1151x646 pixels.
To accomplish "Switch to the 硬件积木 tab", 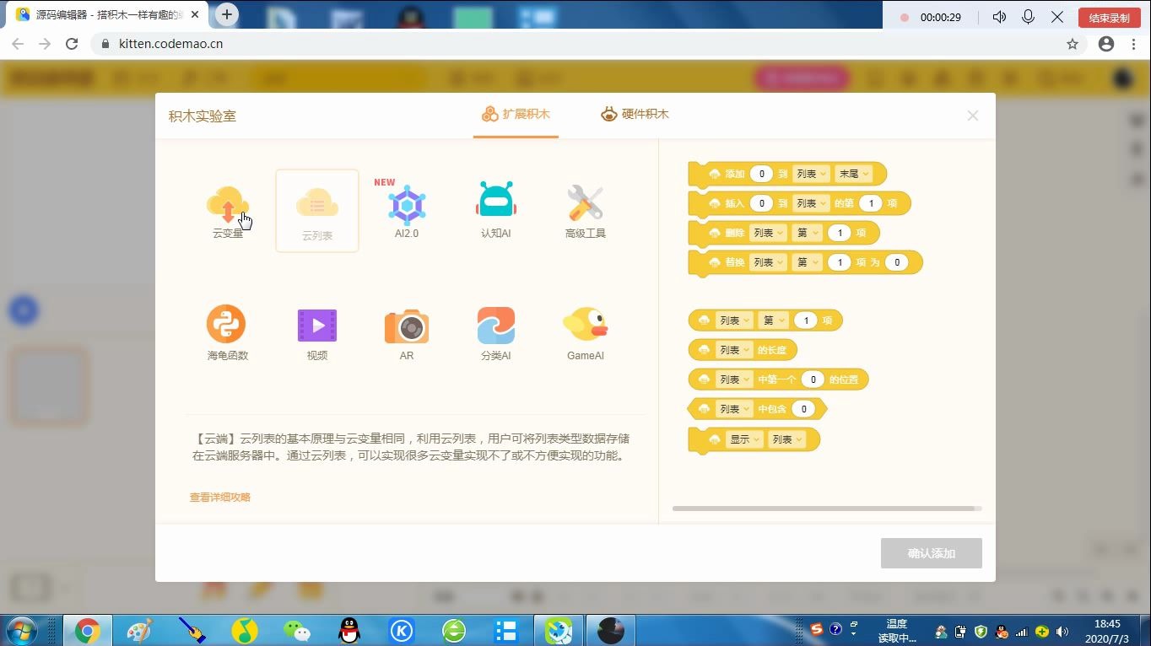I will point(635,115).
